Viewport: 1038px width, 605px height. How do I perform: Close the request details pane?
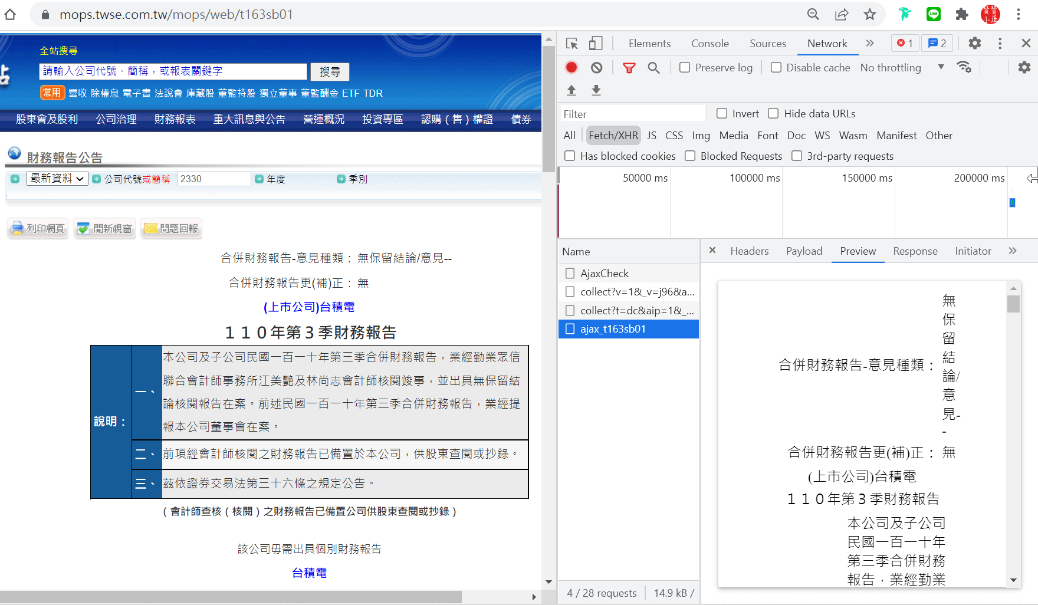coord(712,251)
